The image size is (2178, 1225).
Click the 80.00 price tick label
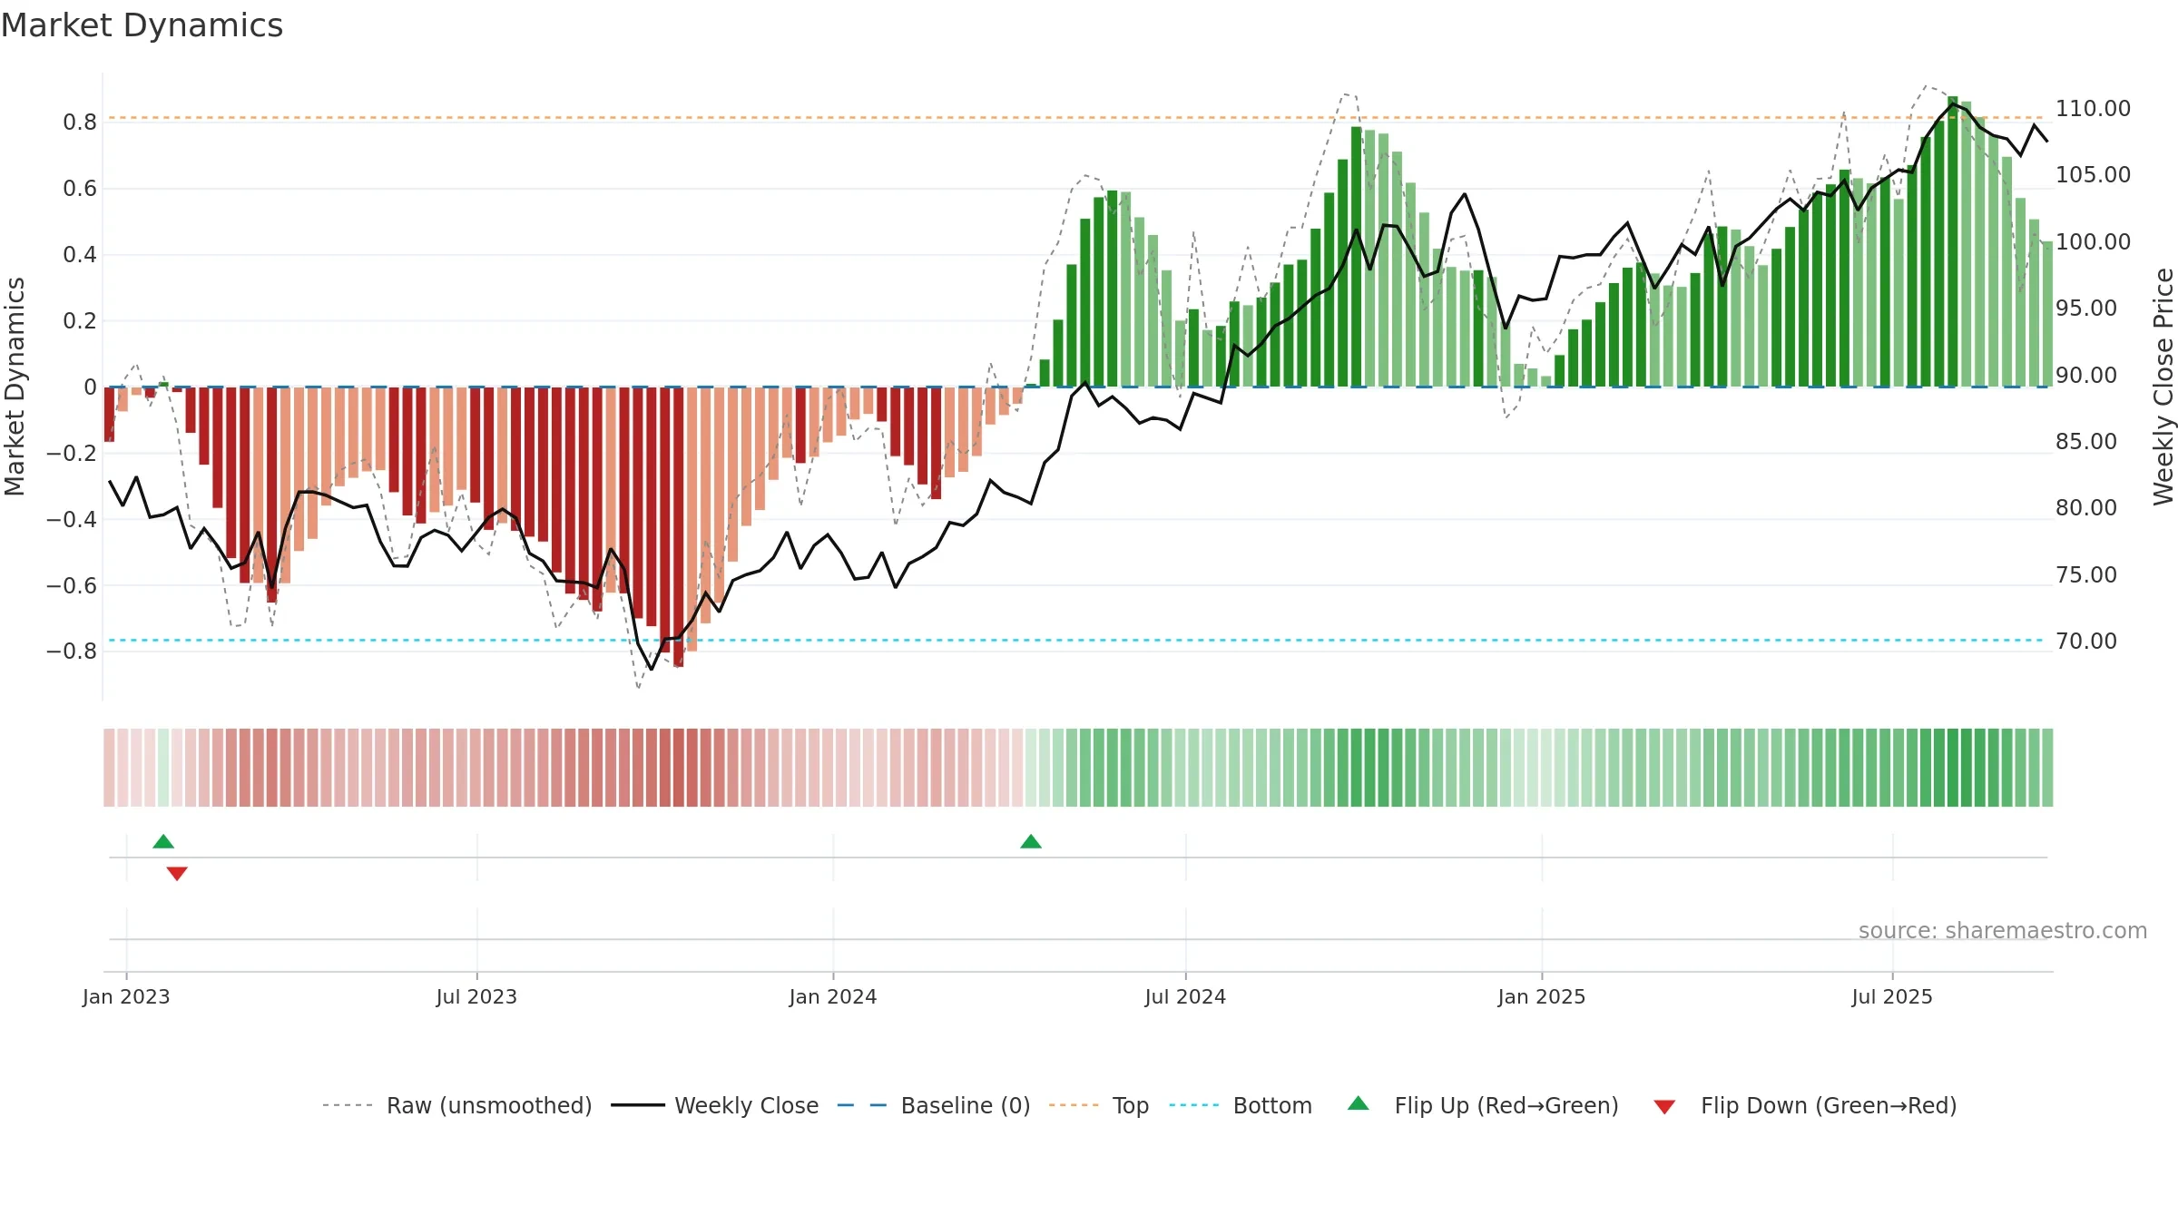(2086, 507)
